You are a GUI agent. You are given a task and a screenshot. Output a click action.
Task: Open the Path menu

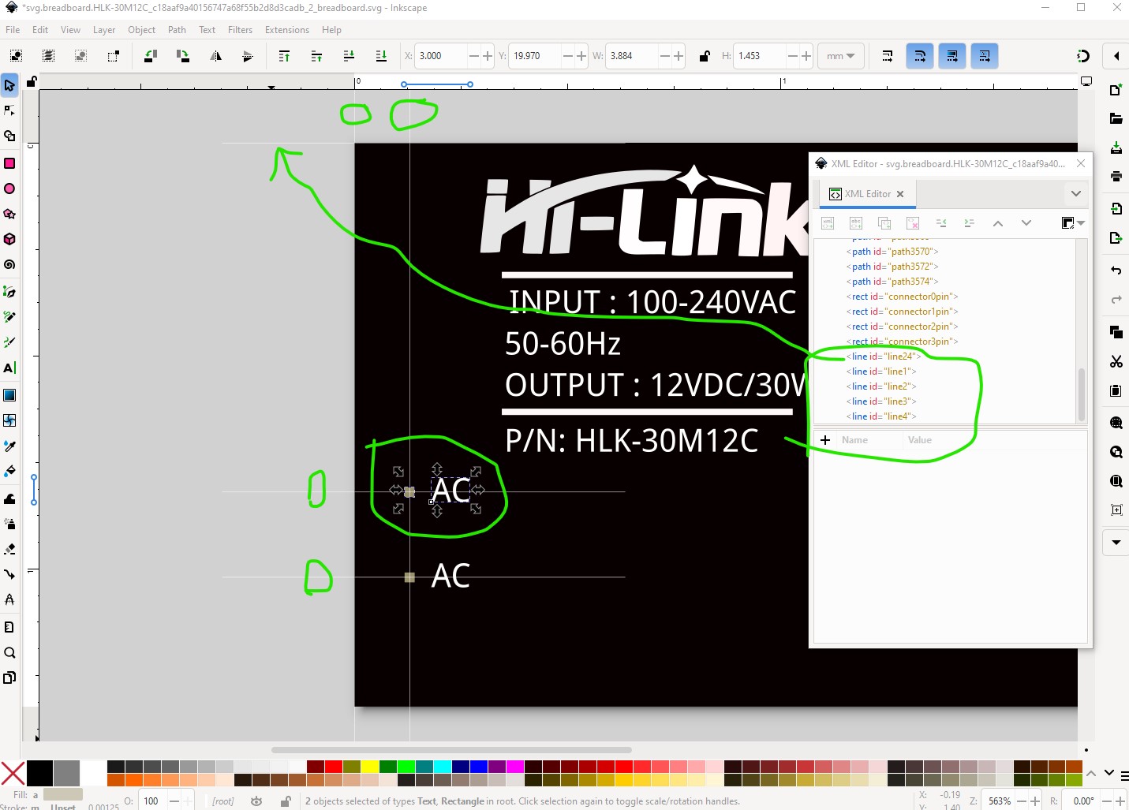pyautogui.click(x=177, y=30)
